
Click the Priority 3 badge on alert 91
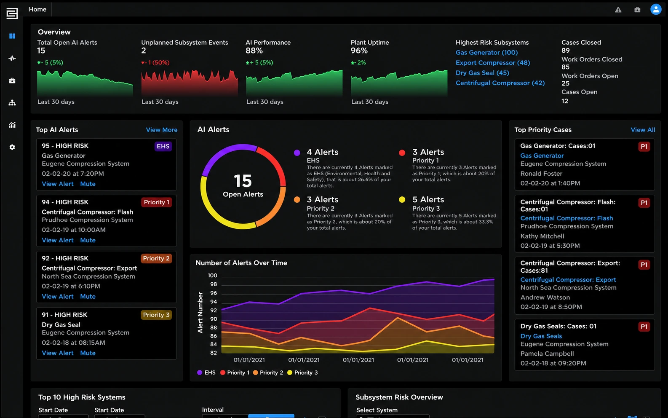[156, 315]
